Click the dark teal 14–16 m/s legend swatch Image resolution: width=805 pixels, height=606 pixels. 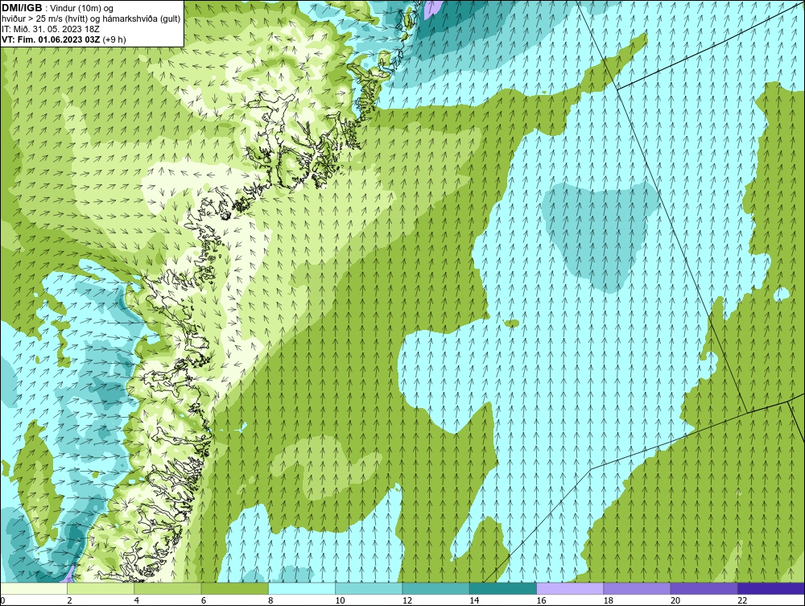503,588
